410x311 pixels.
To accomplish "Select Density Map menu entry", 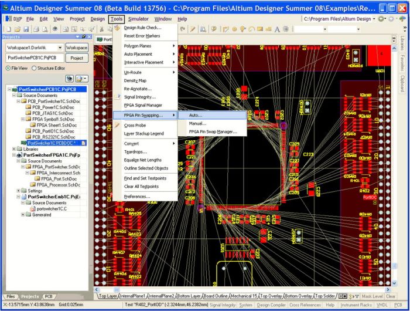I will [x=145, y=81].
